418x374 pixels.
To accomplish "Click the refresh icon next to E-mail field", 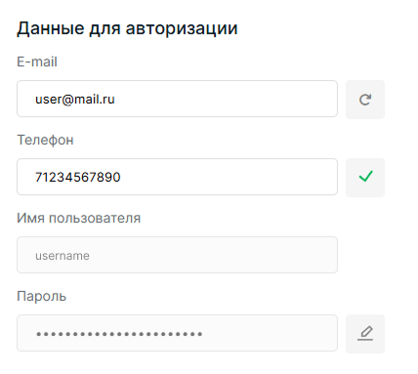I will (365, 100).
